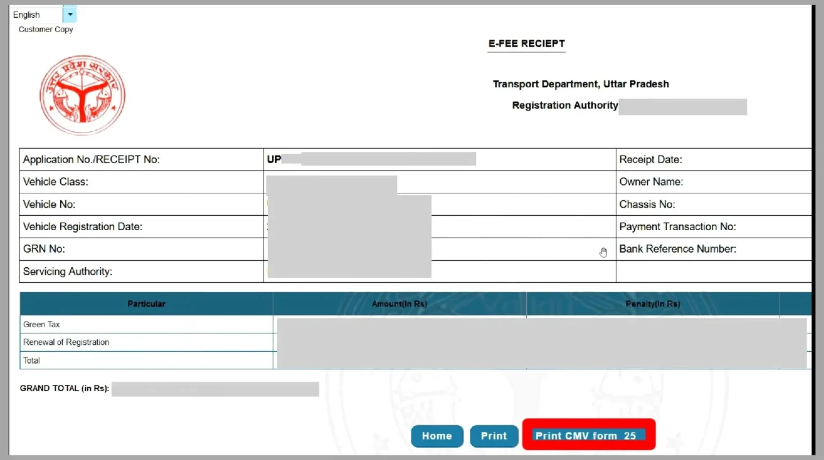
Task: Select the Renewal of Registration row
Action: (66, 342)
